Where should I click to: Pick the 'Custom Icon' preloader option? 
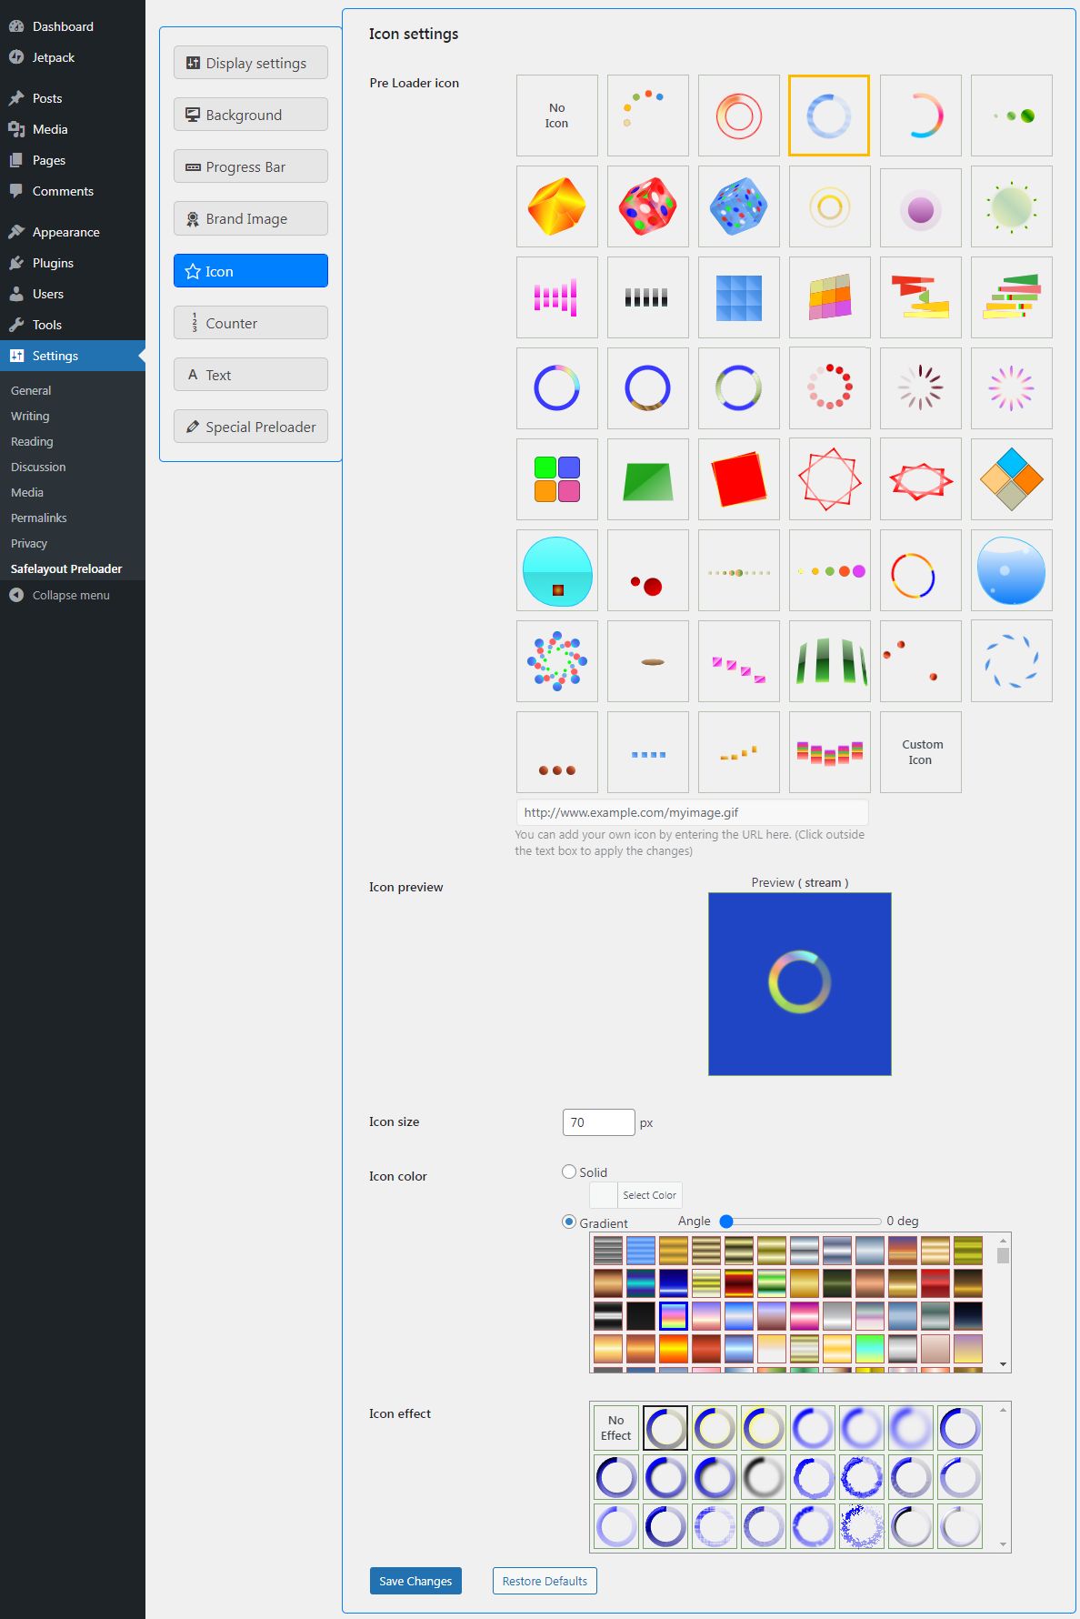(x=920, y=752)
